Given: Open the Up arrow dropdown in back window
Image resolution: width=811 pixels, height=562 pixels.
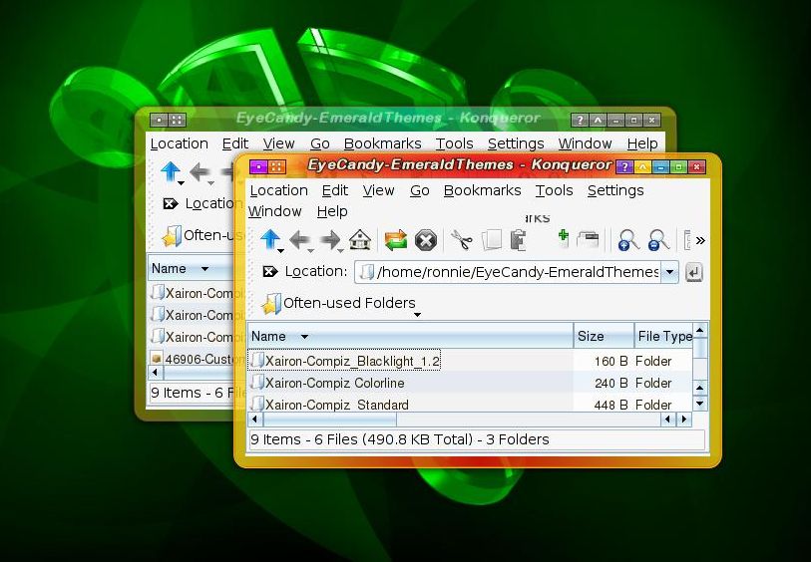Looking at the screenshot, I should (181, 183).
